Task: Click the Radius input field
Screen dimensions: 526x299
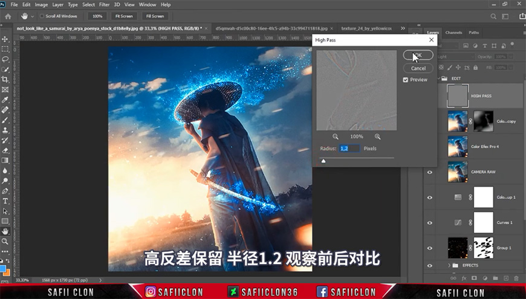Action: point(349,149)
